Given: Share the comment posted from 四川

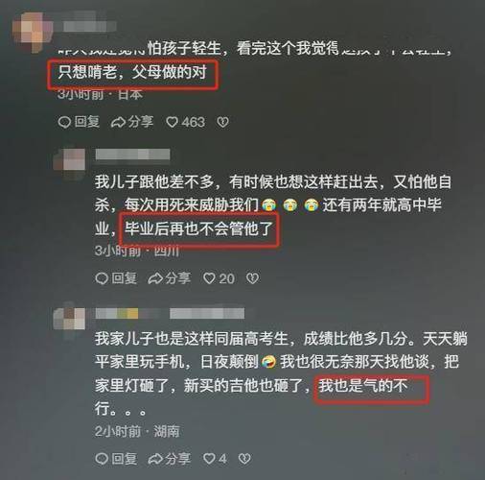Looking at the screenshot, I should [170, 278].
